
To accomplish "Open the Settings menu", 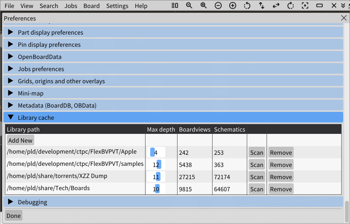I will tap(117, 6).
